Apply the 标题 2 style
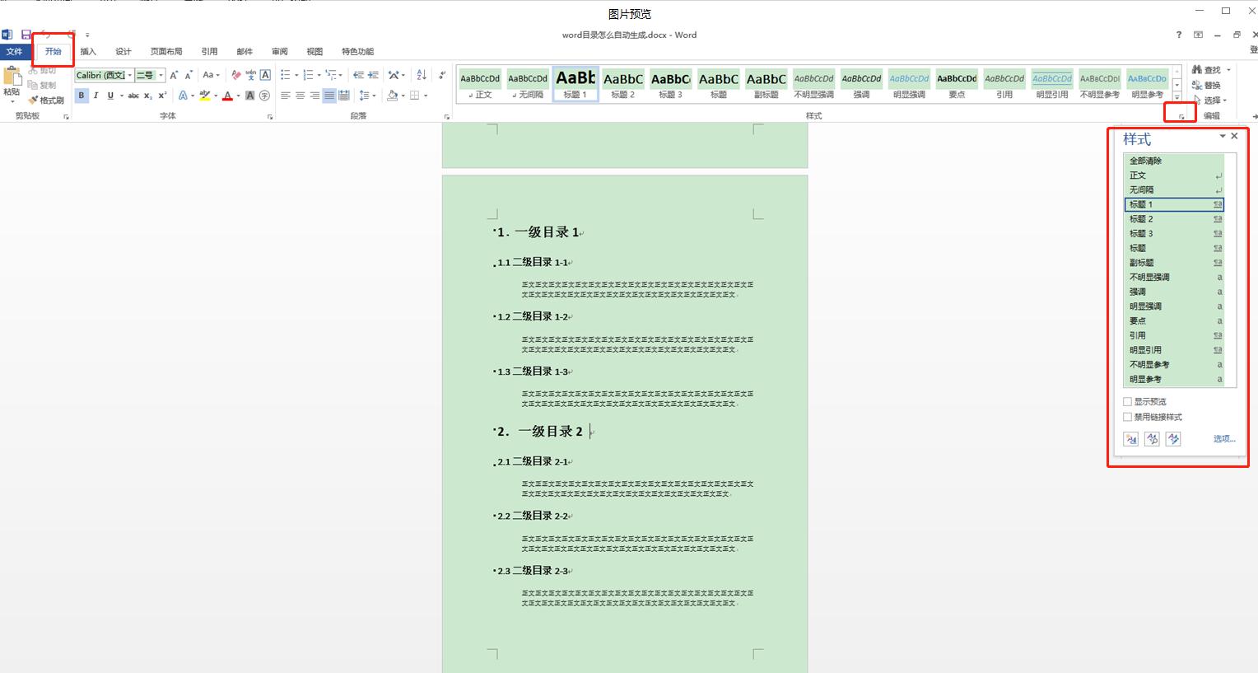The height and width of the screenshot is (673, 1258). pyautogui.click(x=622, y=85)
